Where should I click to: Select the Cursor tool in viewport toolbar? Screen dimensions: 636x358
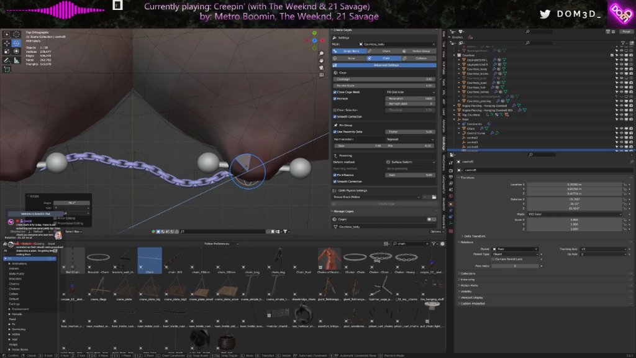(16, 35)
